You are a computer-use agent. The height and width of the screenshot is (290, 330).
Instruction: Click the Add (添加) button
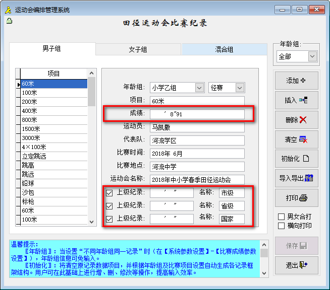coord(296,81)
